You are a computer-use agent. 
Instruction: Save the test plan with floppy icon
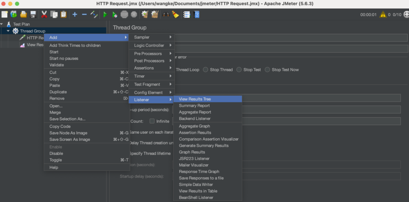pos(33,14)
